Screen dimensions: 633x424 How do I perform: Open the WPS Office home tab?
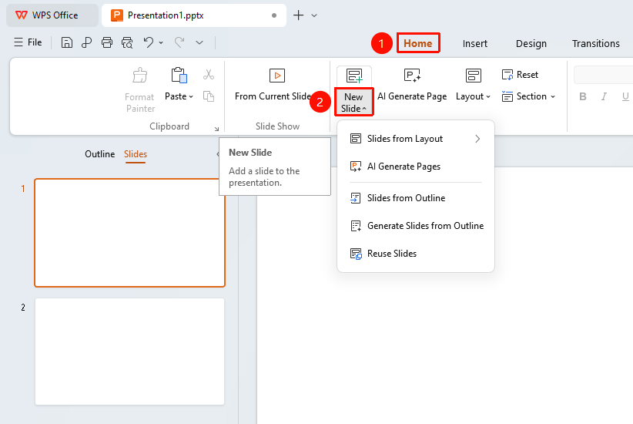52,15
